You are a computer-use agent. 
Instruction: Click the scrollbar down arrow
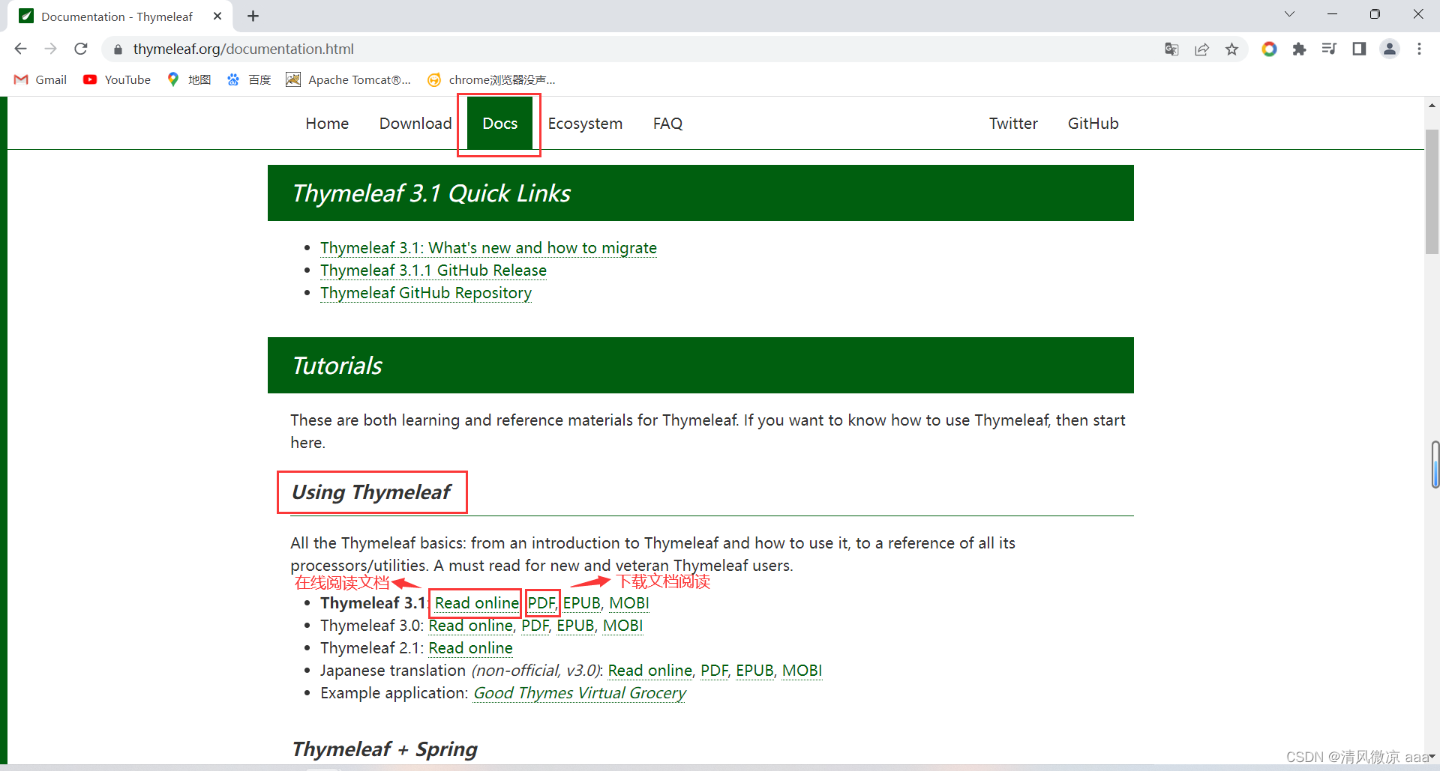1432,757
